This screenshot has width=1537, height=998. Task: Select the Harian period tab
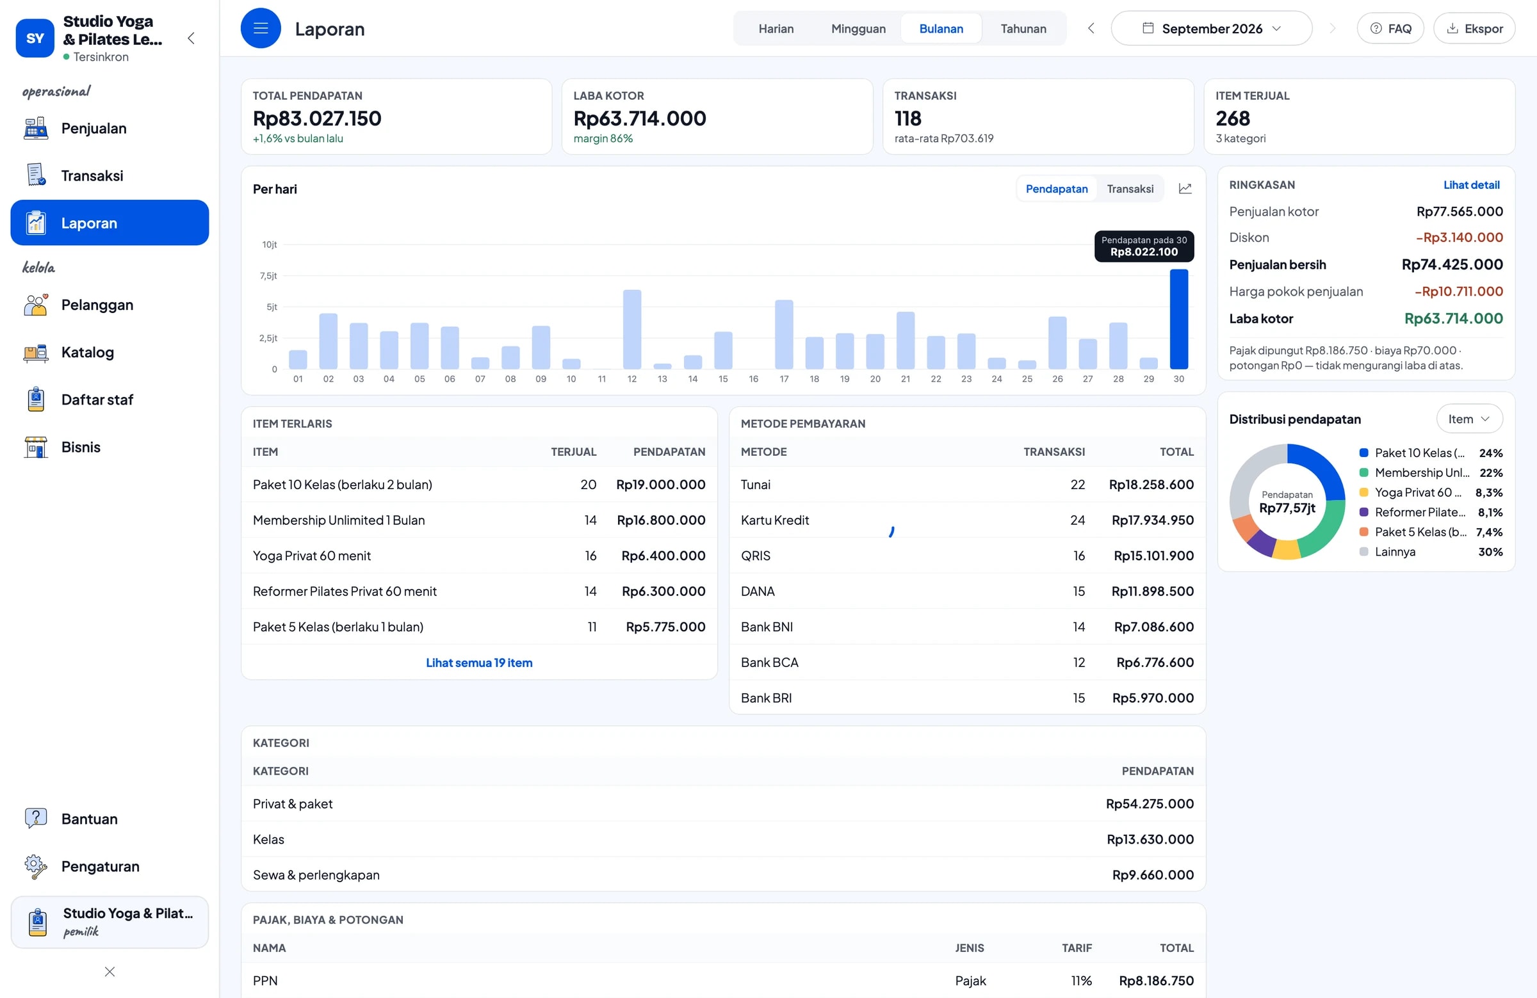(776, 28)
